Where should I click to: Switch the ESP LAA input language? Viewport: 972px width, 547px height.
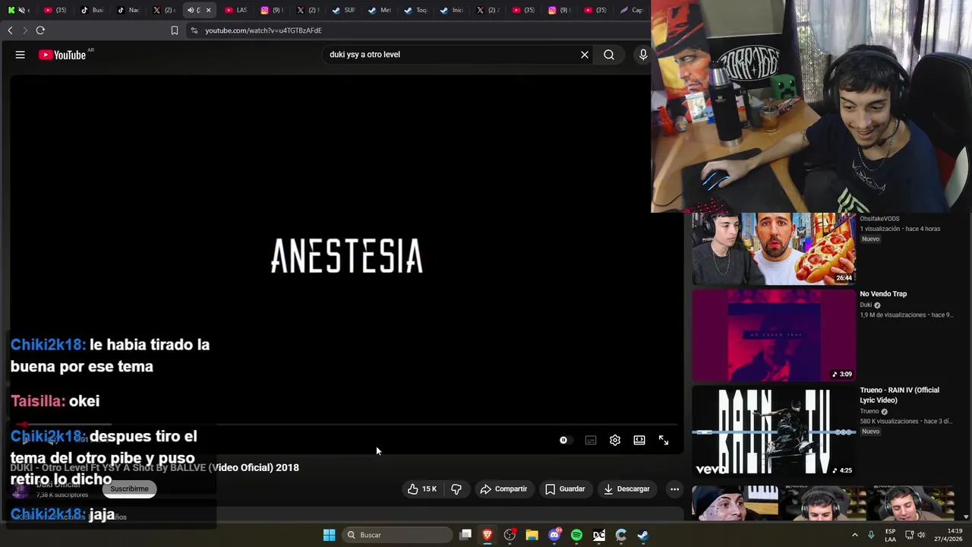tap(890, 535)
